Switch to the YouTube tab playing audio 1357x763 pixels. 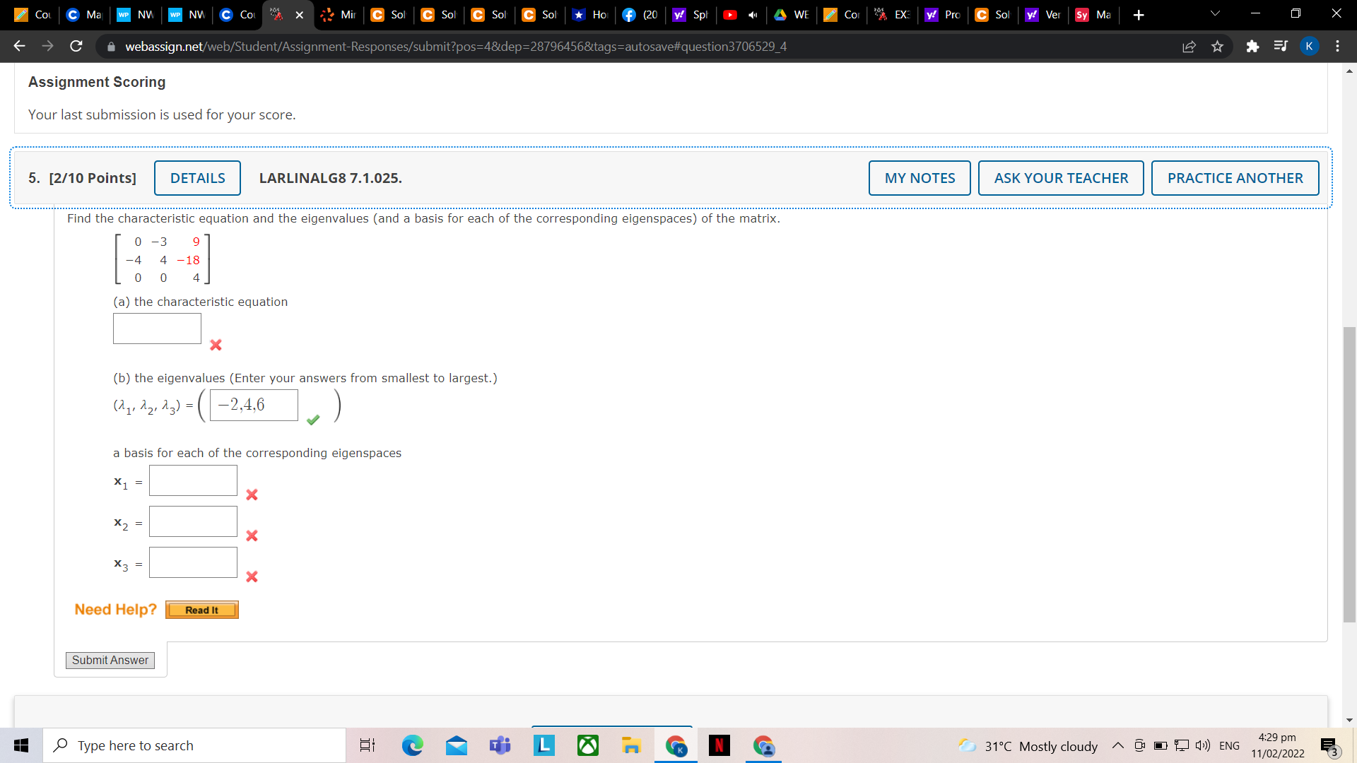click(739, 15)
